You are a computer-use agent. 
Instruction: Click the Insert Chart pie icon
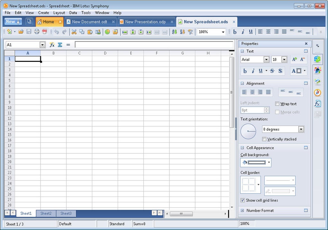pos(107,32)
